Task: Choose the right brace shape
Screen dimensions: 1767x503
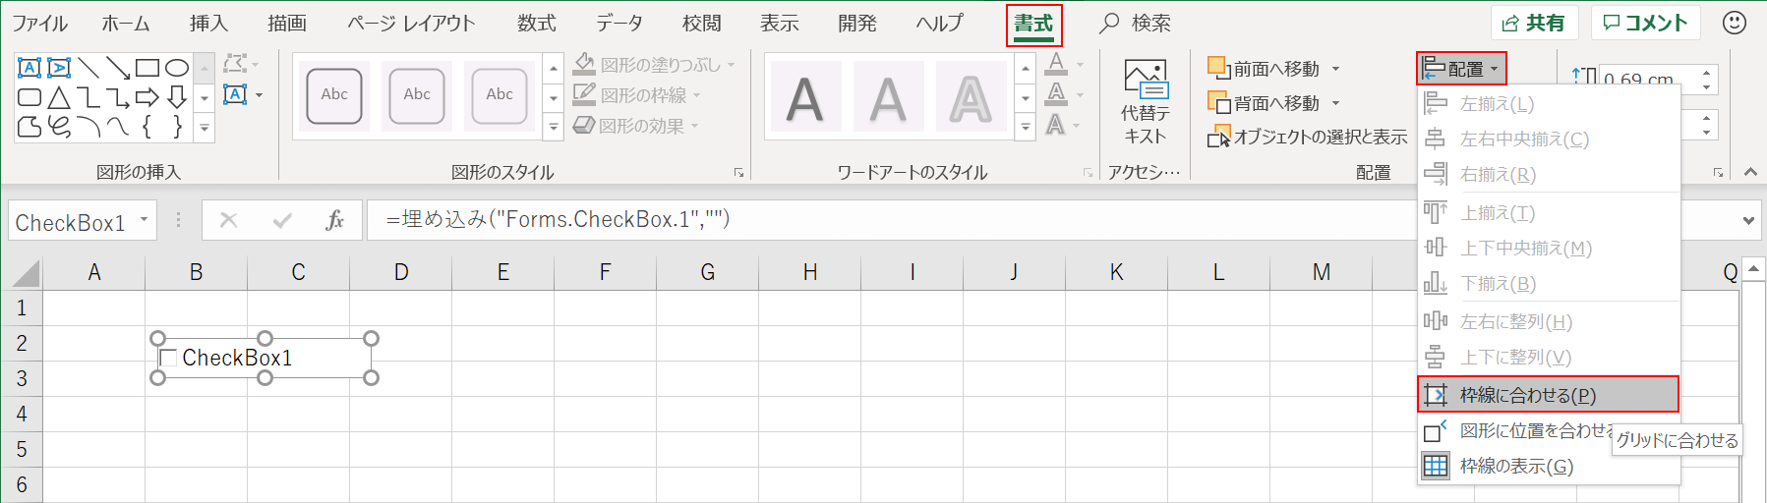Action: coord(177,127)
